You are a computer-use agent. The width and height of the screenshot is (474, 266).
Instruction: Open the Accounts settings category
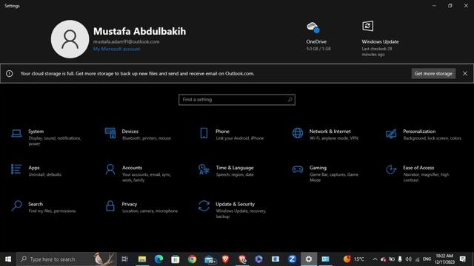pos(139,174)
